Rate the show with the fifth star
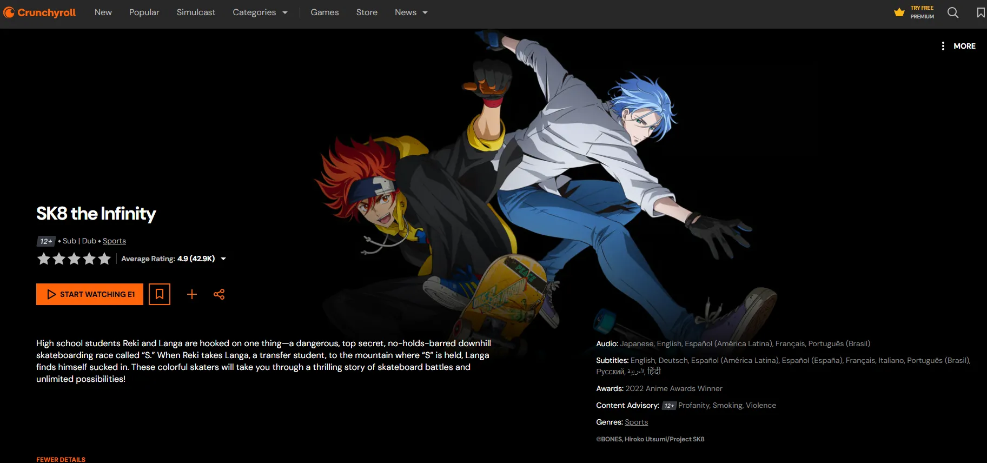 pyautogui.click(x=104, y=259)
